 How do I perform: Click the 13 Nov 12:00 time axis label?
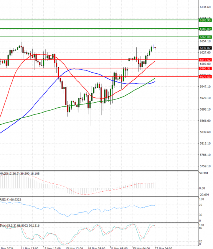point(52,248)
